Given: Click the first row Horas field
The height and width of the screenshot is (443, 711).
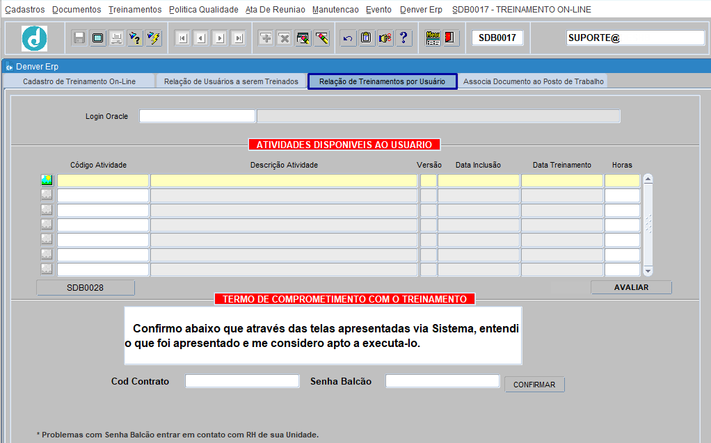Looking at the screenshot, I should pos(622,180).
